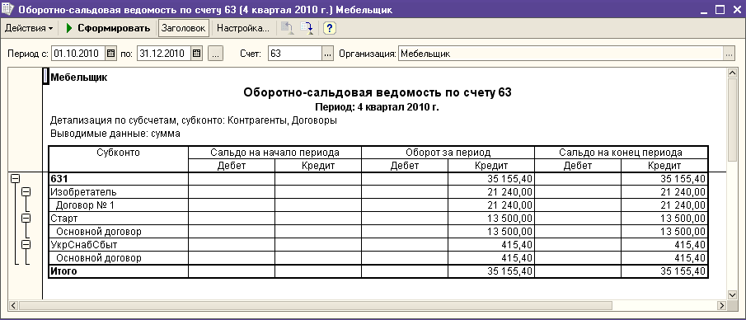
Task: Click the document icon in title bar
Action: (x=8, y=9)
